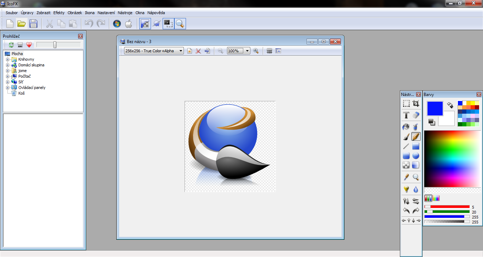Select the Text tool
This screenshot has height=257, width=483.
[406, 115]
